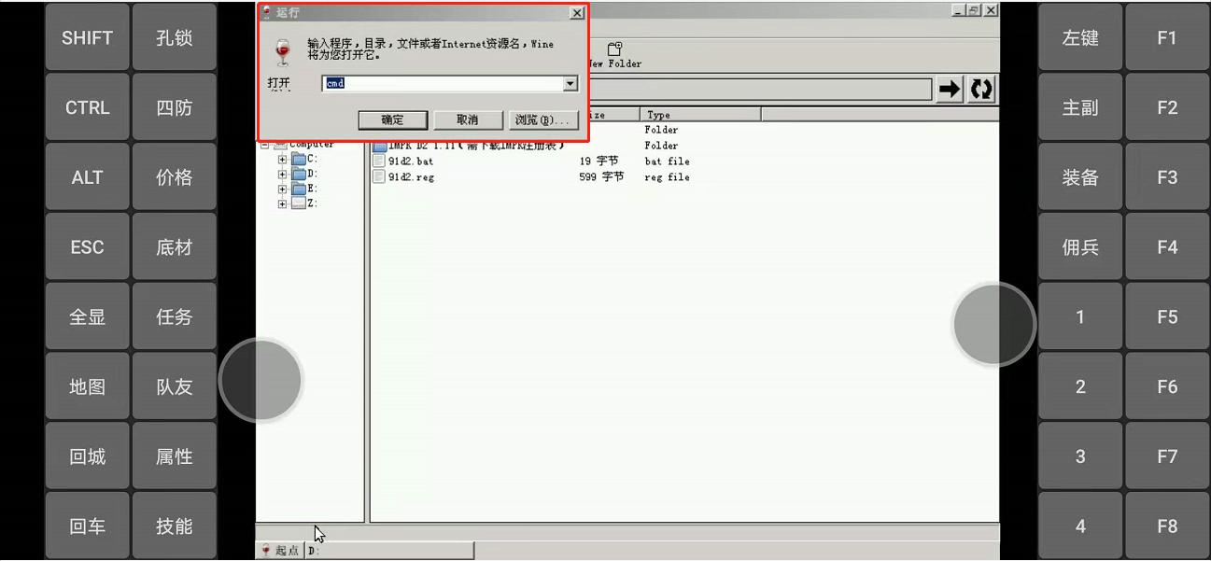Tap the 装备 overlay key
The image size is (1211, 561).
tap(1079, 176)
